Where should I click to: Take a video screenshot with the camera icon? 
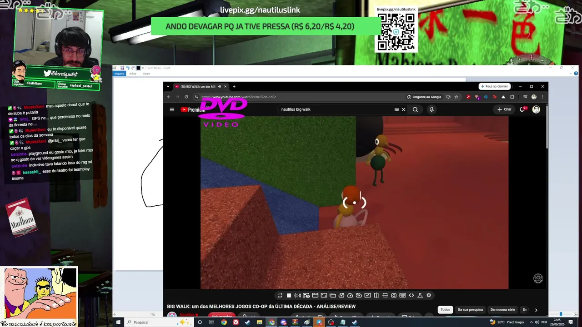(394, 296)
